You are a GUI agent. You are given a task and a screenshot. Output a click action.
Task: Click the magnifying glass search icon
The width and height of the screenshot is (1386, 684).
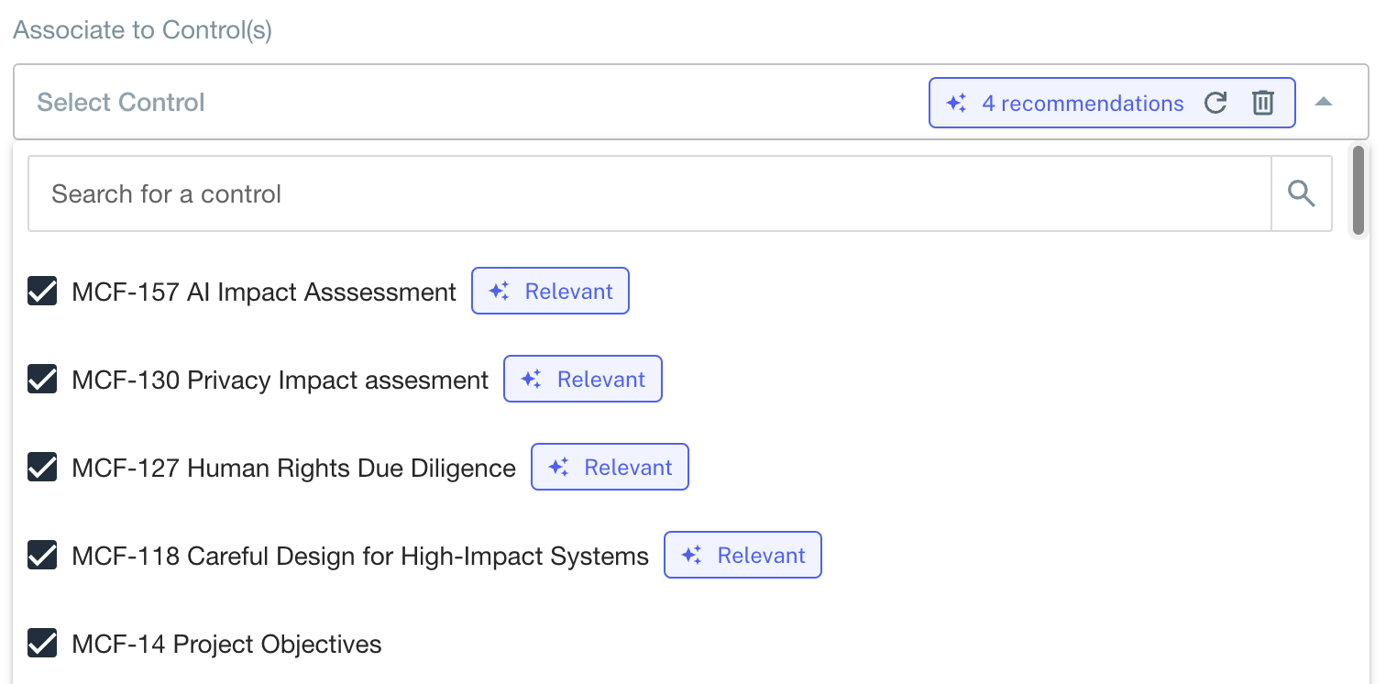click(x=1302, y=193)
